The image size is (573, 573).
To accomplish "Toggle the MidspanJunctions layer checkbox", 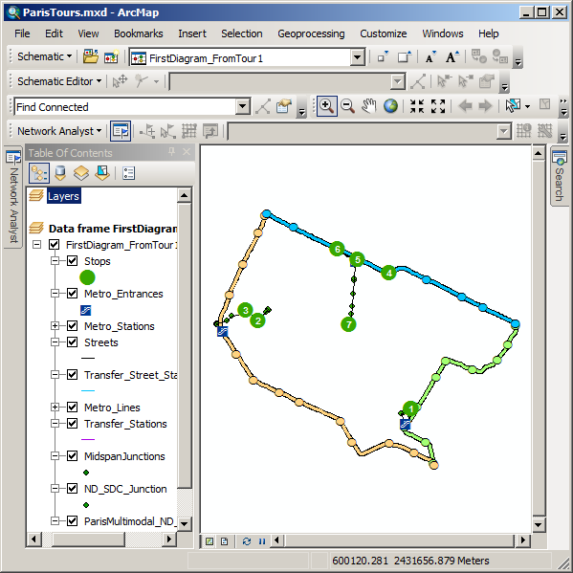I will click(x=73, y=456).
